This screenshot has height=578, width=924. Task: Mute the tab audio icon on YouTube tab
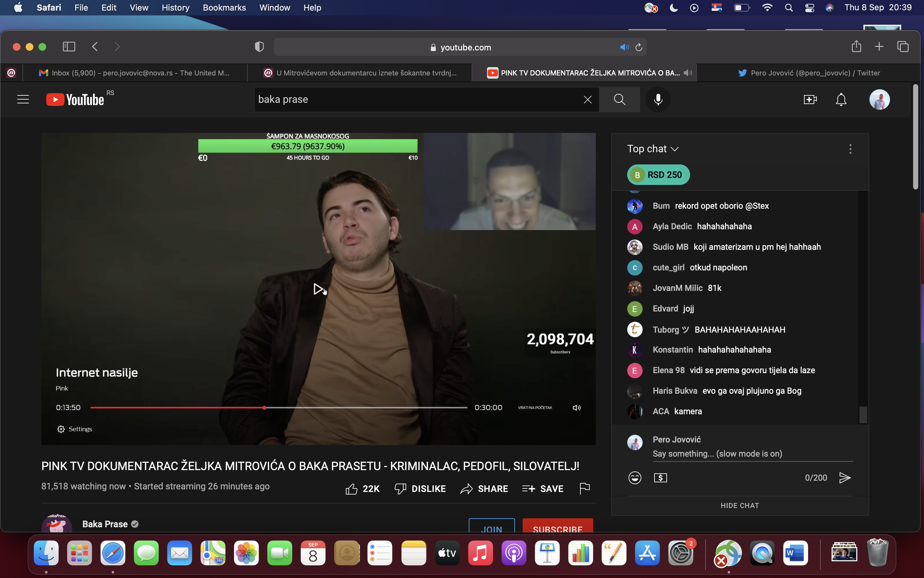click(688, 73)
